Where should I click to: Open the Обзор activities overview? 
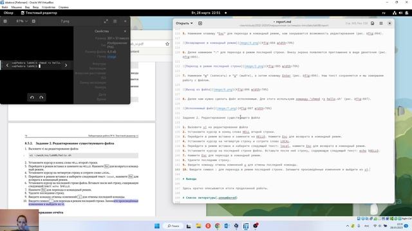[8, 13]
